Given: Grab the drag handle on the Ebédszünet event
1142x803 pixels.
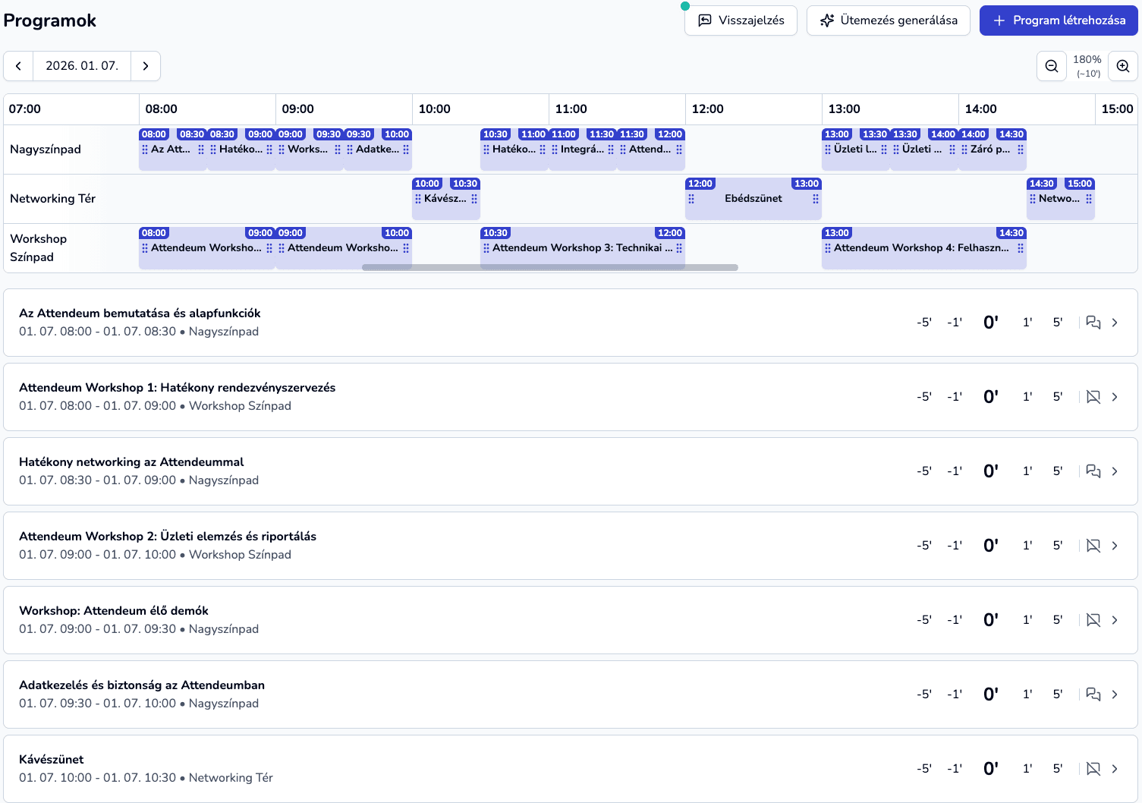Looking at the screenshot, I should 691,199.
